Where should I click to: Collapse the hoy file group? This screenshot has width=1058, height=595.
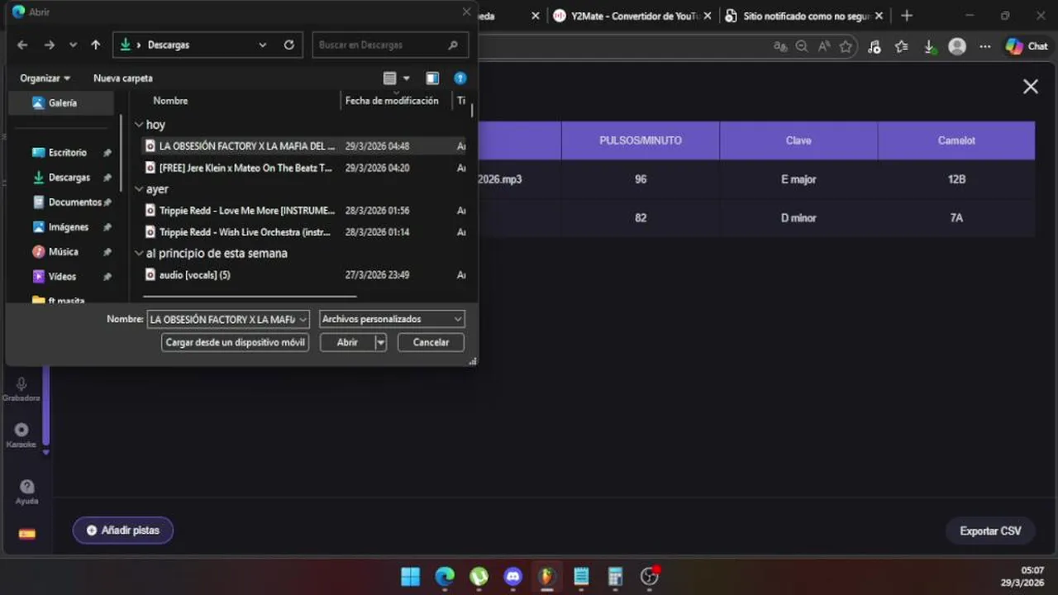pyautogui.click(x=139, y=125)
